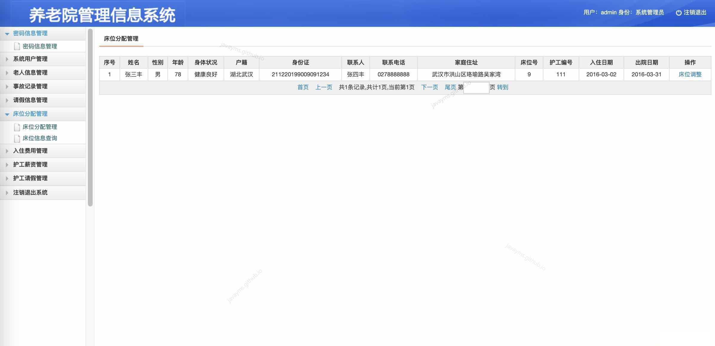The image size is (715, 346).
Task: Open the 事故记录管理 menu
Action: 30,86
